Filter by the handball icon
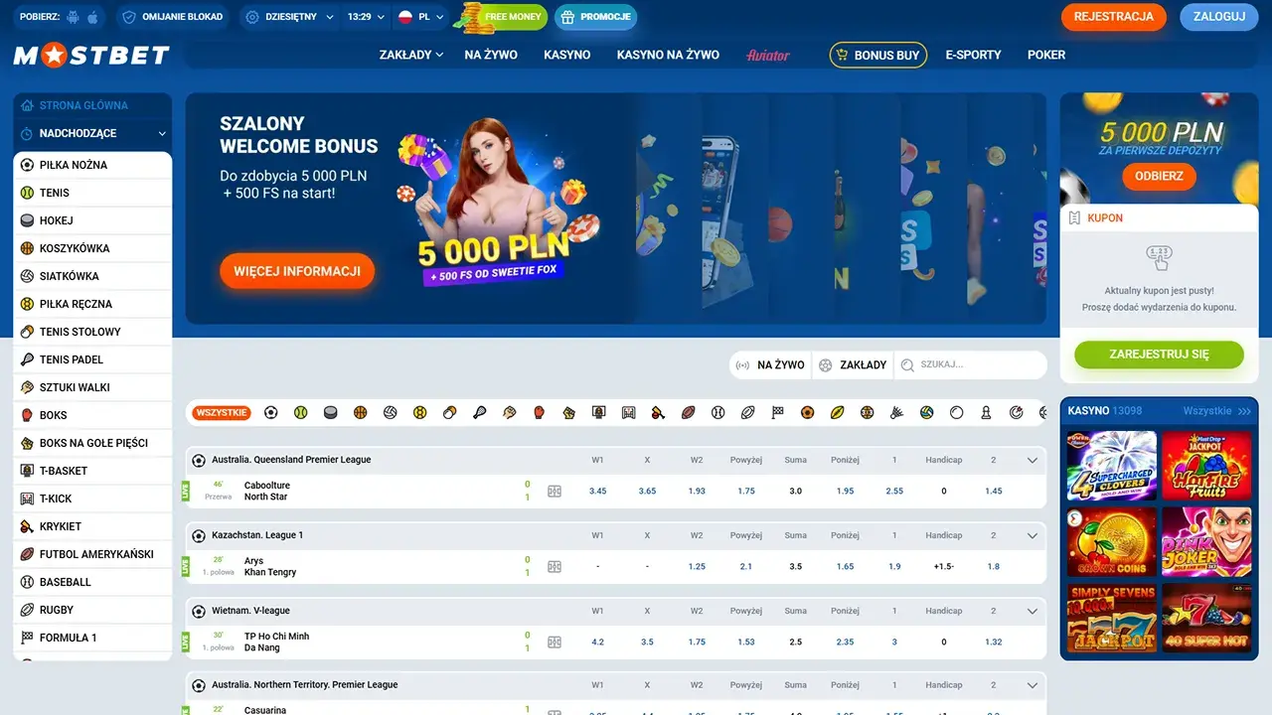Image resolution: width=1272 pixels, height=715 pixels. [x=419, y=412]
